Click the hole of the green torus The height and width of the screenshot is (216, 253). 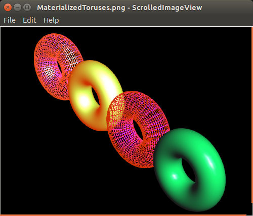[189, 170]
